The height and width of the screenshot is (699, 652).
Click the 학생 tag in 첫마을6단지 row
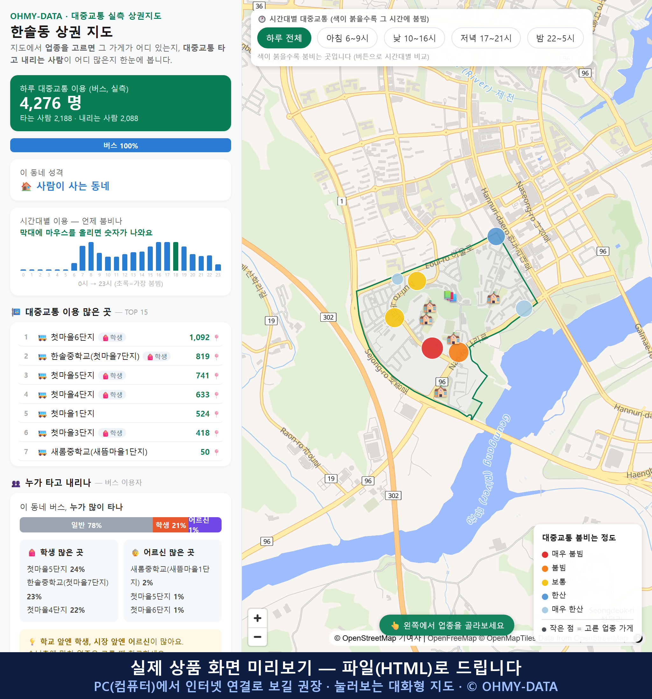(x=112, y=338)
